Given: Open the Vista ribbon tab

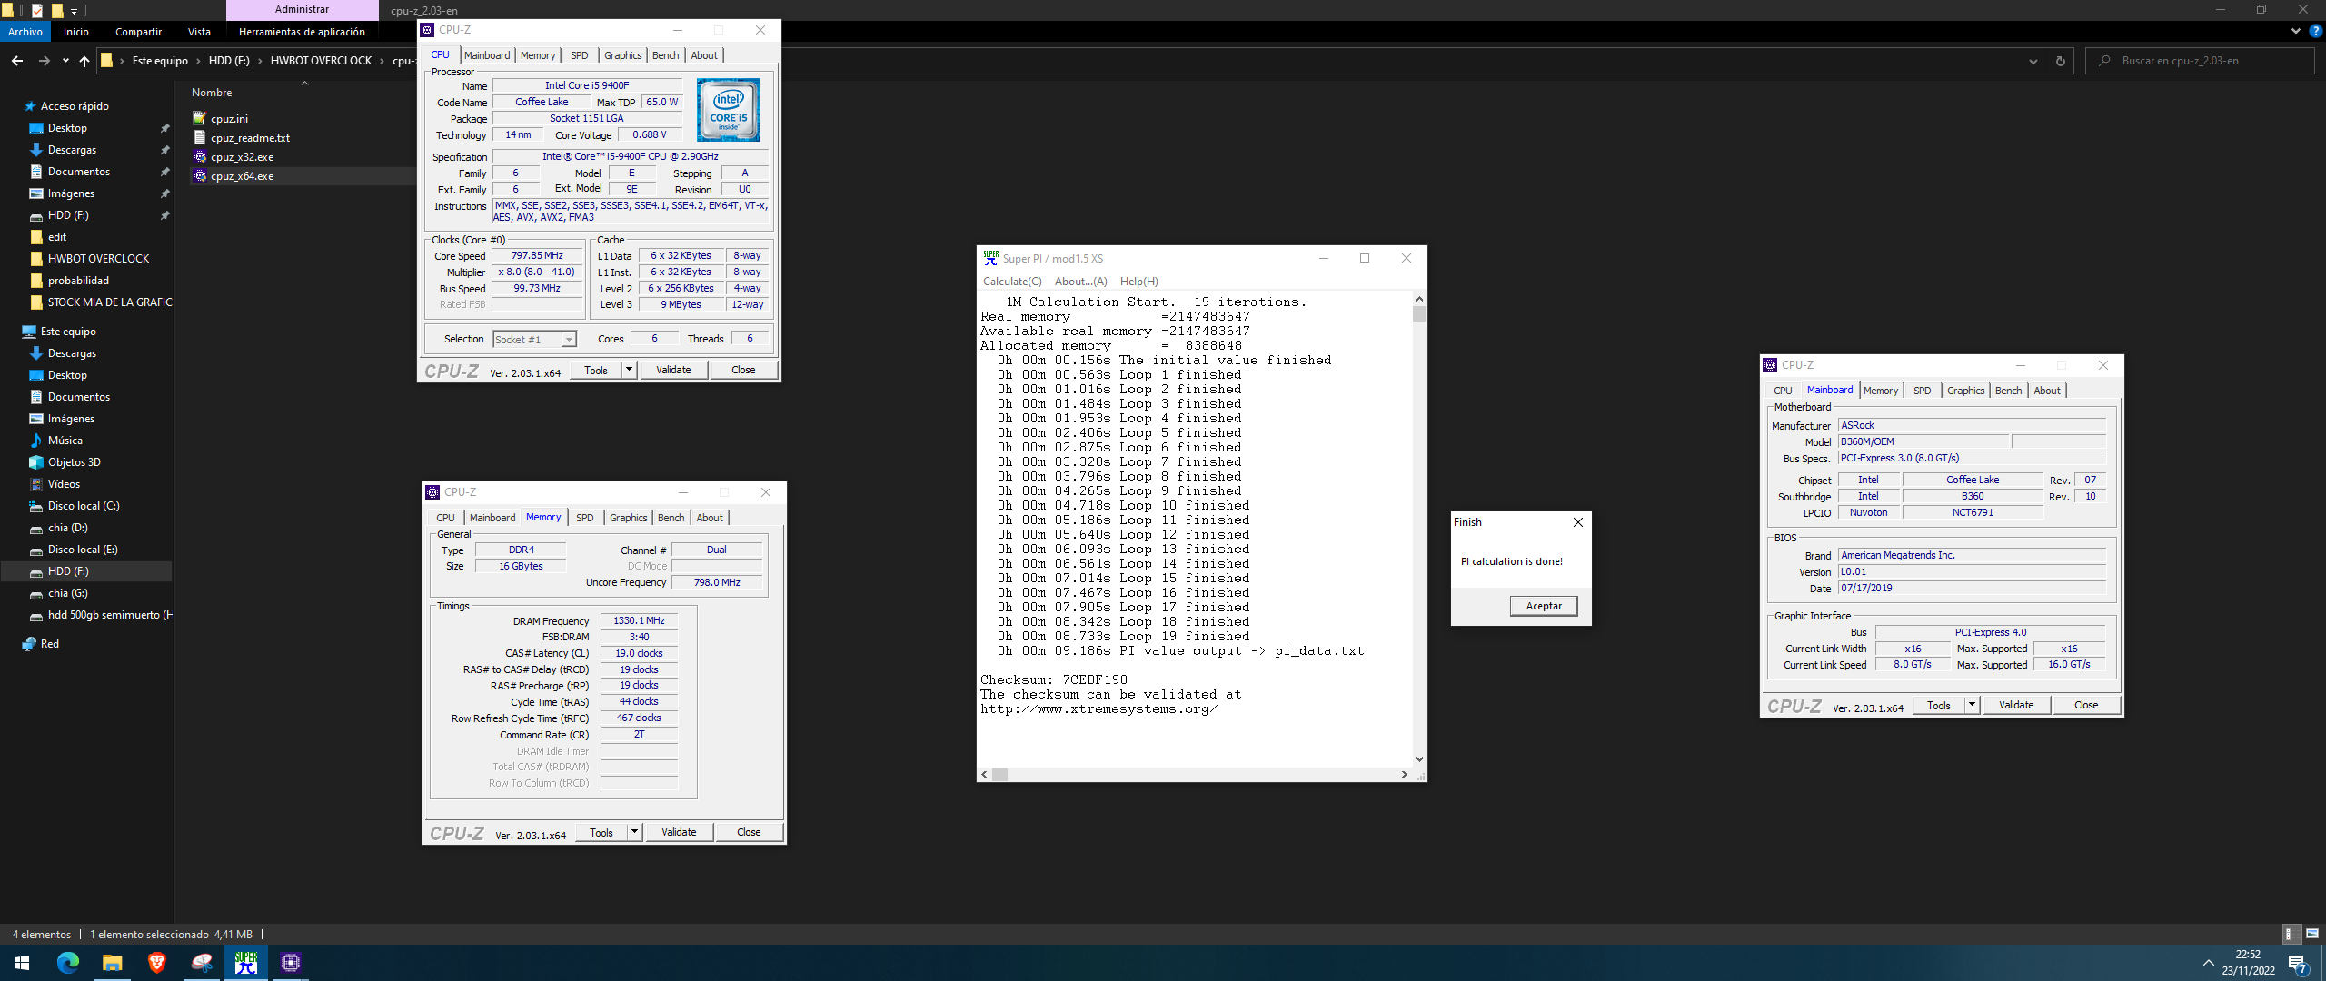Looking at the screenshot, I should click(x=199, y=32).
